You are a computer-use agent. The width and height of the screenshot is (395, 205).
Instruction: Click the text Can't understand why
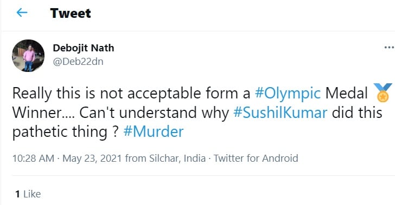click(154, 113)
